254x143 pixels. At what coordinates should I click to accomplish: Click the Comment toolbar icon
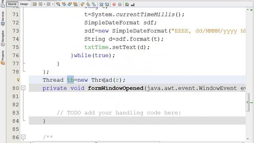[127, 4]
